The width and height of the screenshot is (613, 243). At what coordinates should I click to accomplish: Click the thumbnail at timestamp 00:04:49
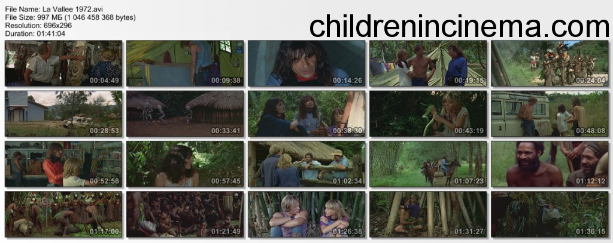pos(63,63)
